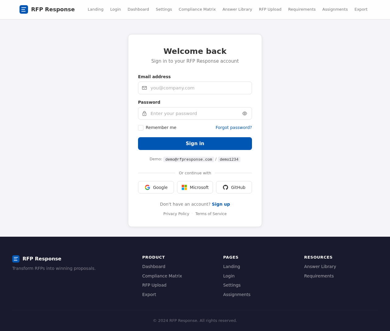Click the envelope icon in email field

[144, 88]
